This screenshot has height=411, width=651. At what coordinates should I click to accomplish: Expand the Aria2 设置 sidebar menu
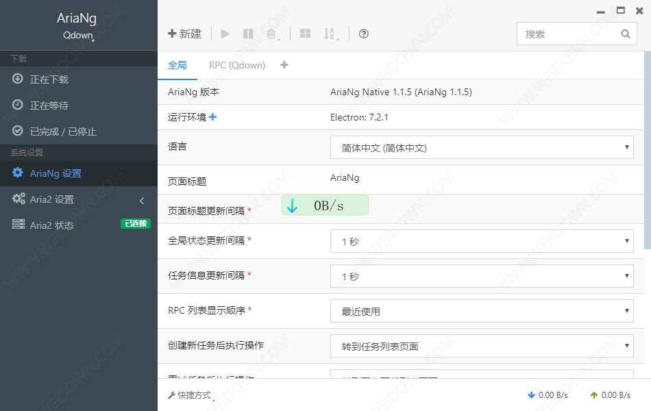click(79, 199)
